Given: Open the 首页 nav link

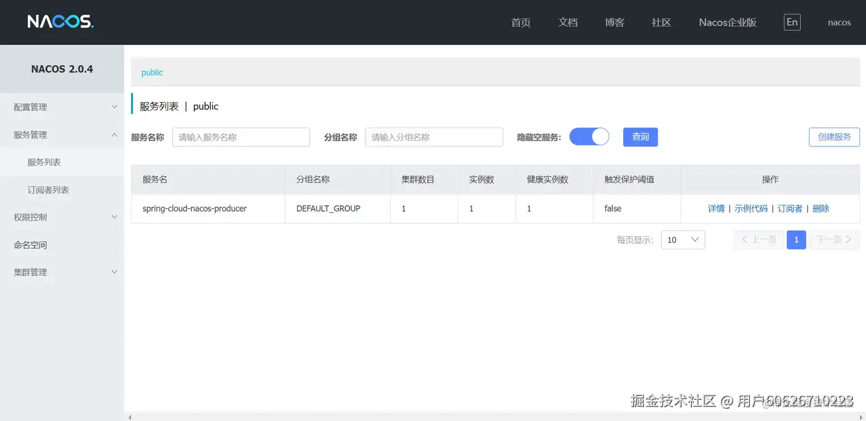Looking at the screenshot, I should (521, 22).
